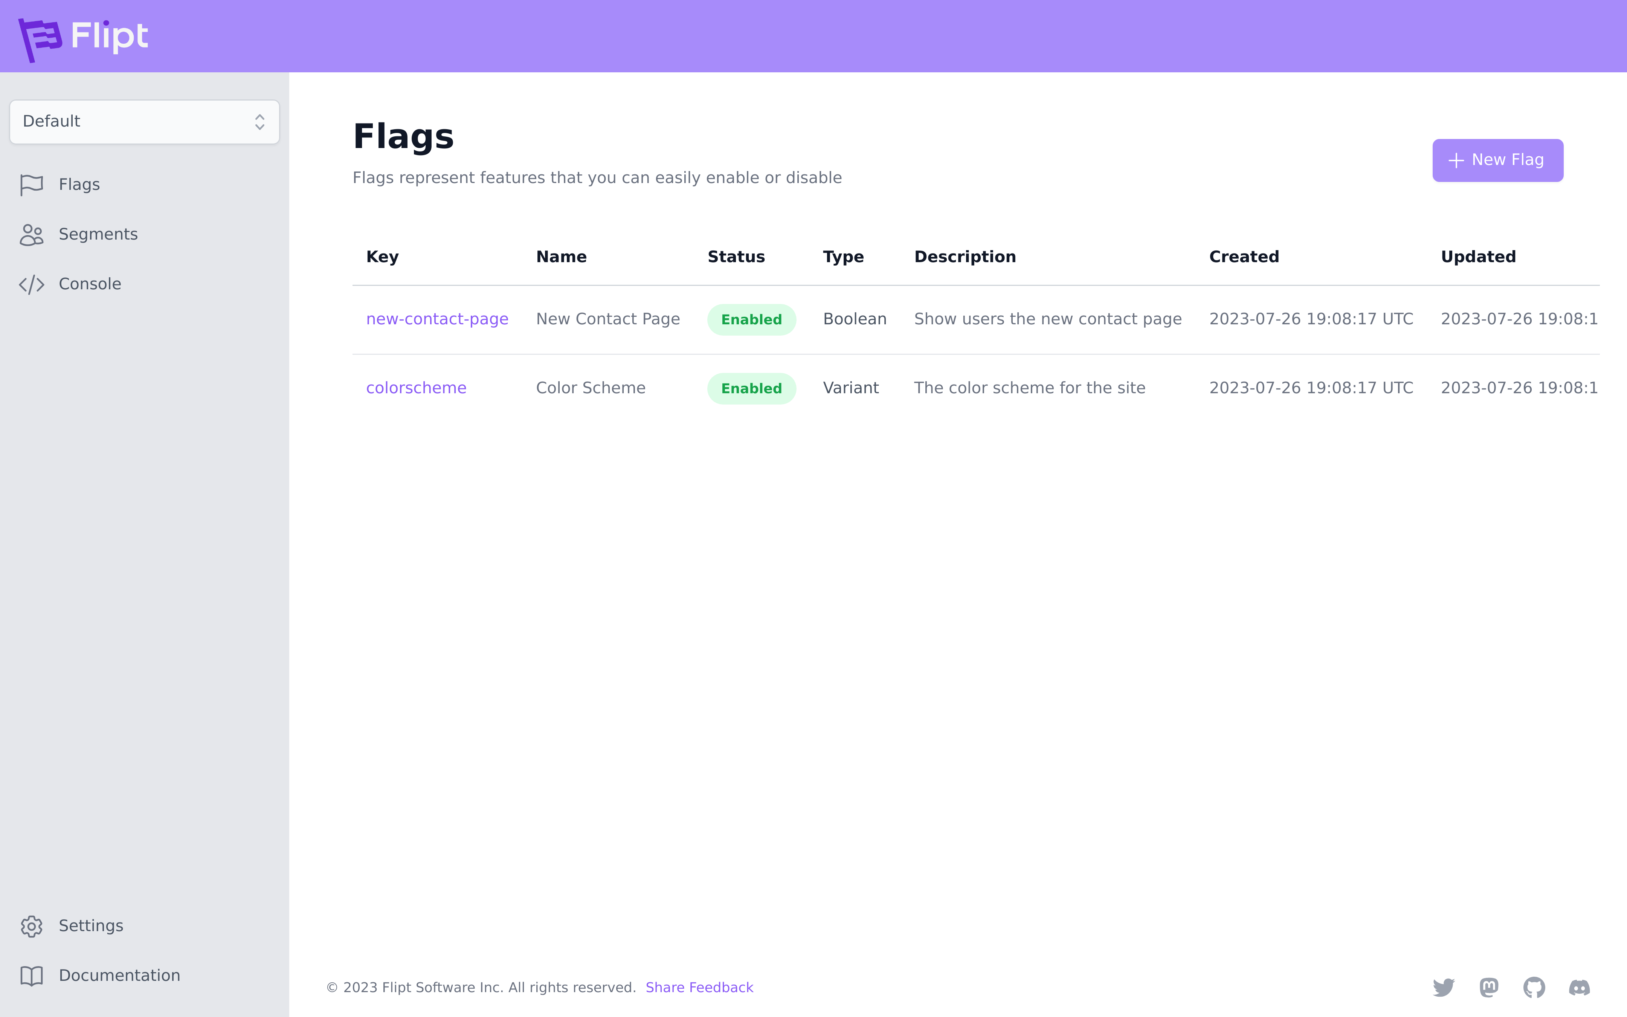Click the Settings gear icon
Viewport: 1627px width, 1017px height.
click(32, 926)
